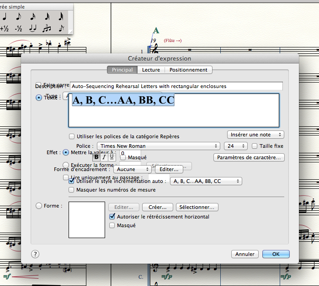
Task: Open the auto-increment style dropdown
Action: point(205,181)
